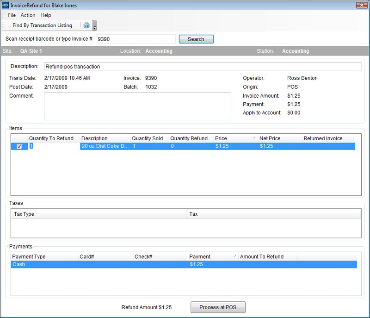Click the Payment Type column header

(x=44, y=256)
